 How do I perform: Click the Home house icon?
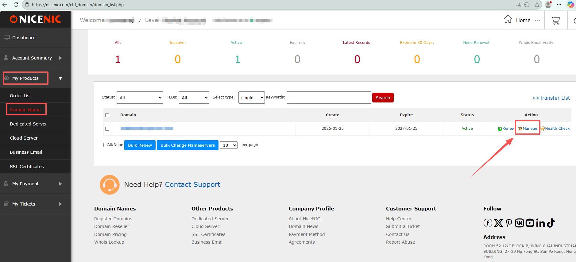pos(508,19)
